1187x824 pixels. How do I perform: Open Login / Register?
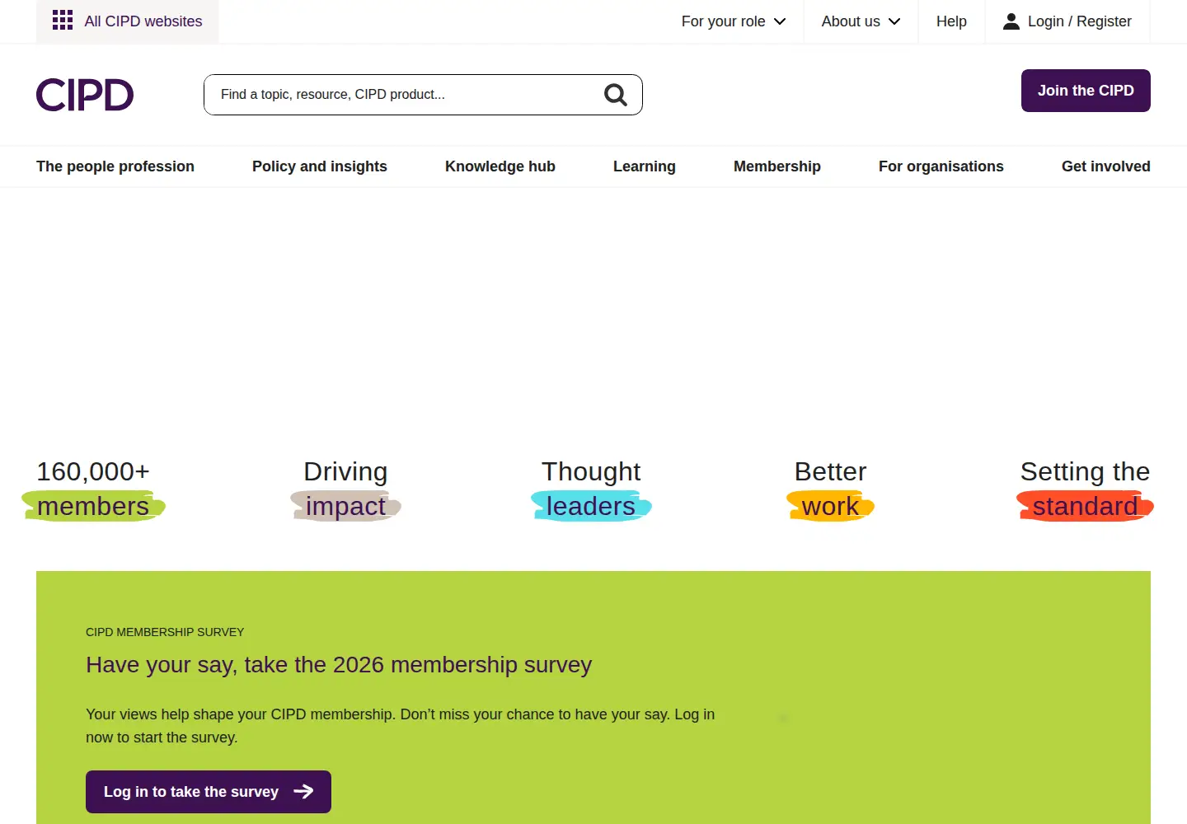click(1067, 21)
